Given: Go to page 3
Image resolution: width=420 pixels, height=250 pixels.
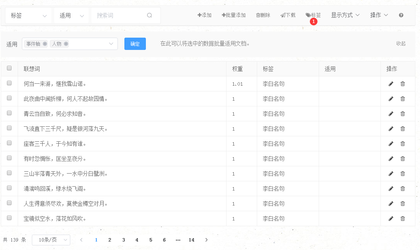Looking at the screenshot, I should tap(124, 240).
